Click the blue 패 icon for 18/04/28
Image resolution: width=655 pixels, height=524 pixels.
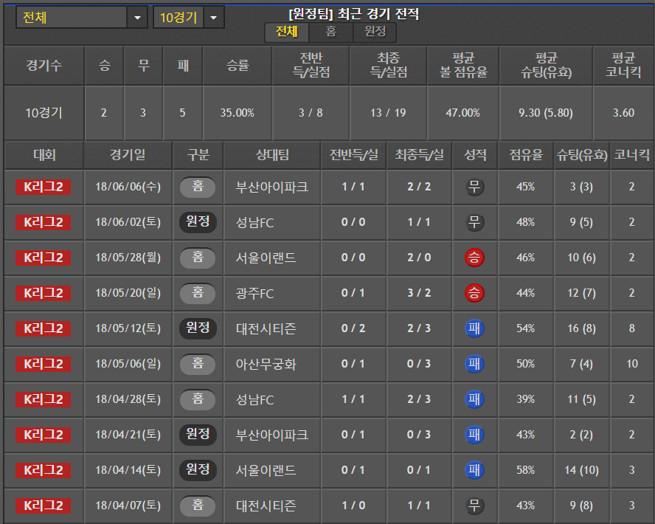pos(474,399)
